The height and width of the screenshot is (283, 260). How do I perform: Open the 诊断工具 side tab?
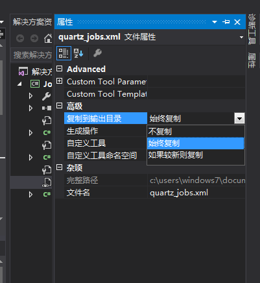point(252,29)
